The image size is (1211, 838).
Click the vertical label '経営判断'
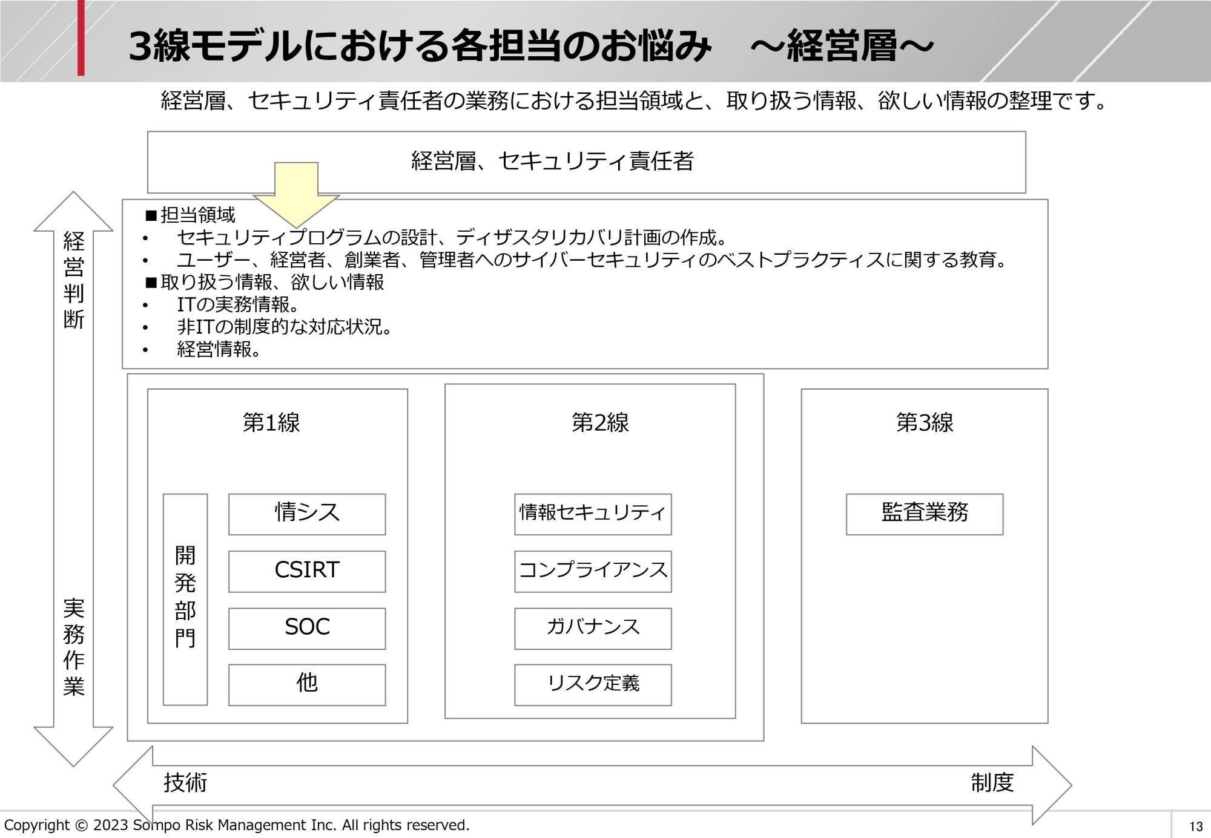[x=74, y=280]
